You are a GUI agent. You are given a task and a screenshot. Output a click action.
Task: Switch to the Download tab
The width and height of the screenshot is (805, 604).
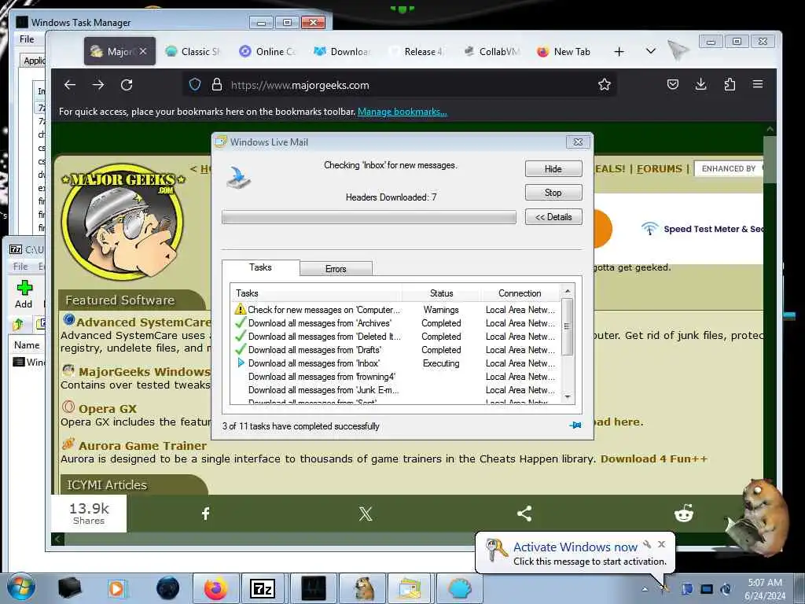[x=343, y=51]
